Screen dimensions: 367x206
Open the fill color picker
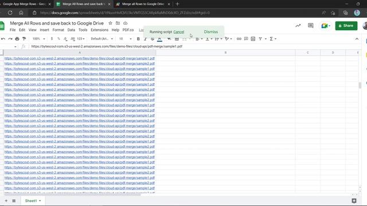click(x=169, y=39)
